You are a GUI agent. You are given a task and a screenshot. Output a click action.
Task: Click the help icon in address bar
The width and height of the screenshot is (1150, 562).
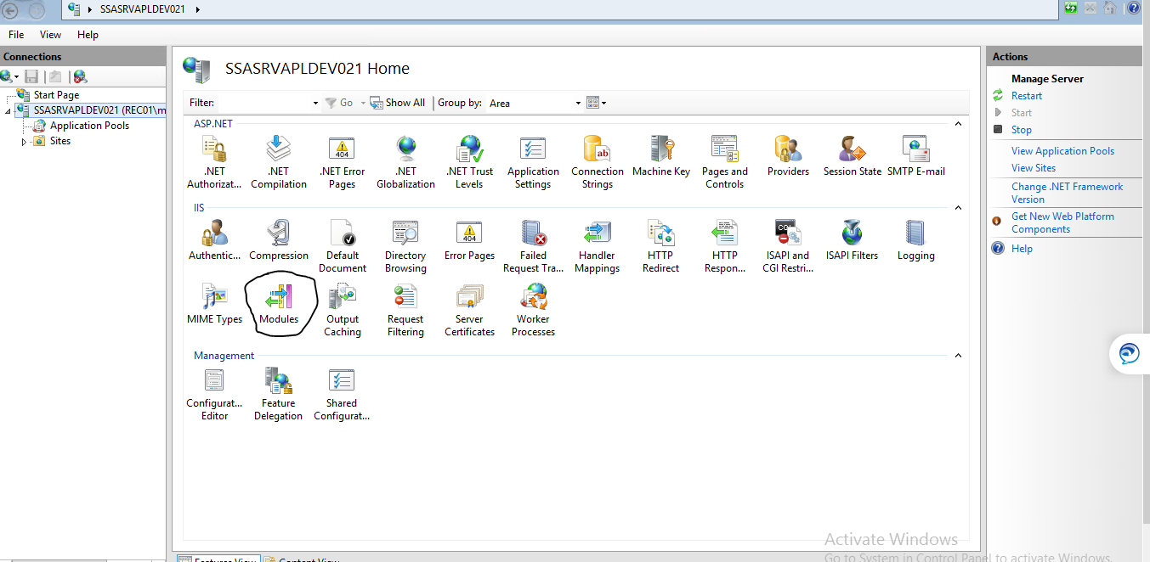1133,8
